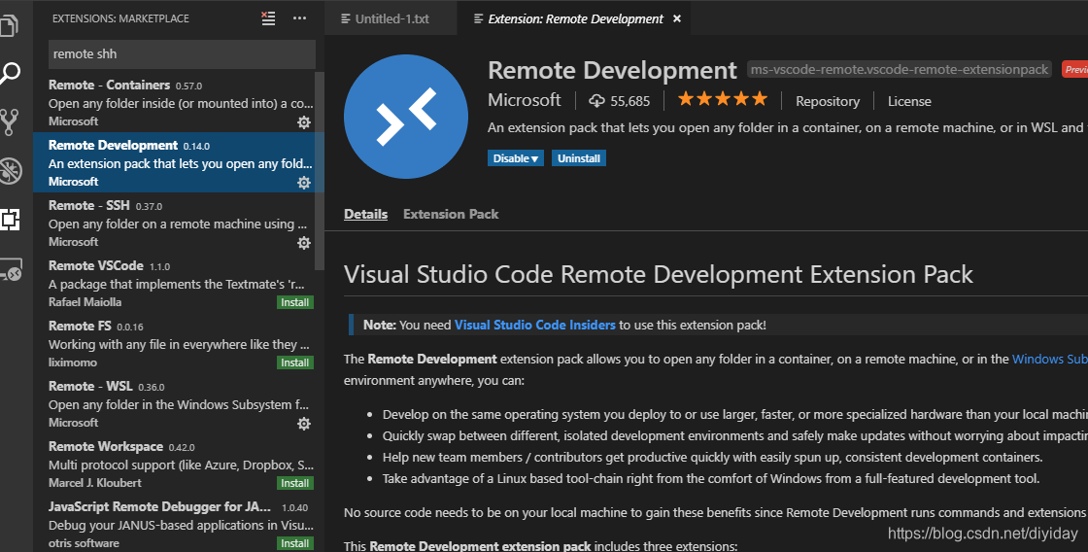Open the extensions More Actions ellipsis menu
1088x552 pixels.
[x=300, y=18]
